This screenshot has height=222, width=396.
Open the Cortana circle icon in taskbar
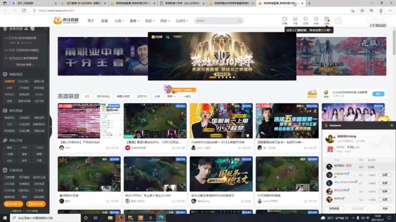(86, 218)
